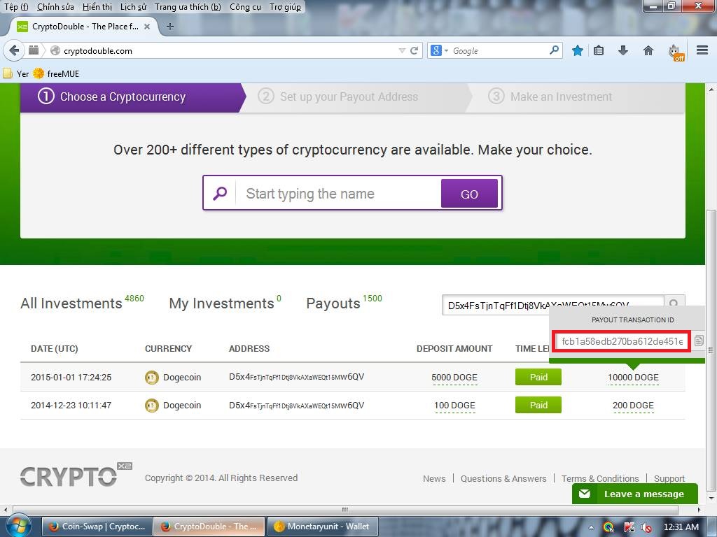Click the magnifier in the Google search box
717x537 pixels.
point(555,50)
